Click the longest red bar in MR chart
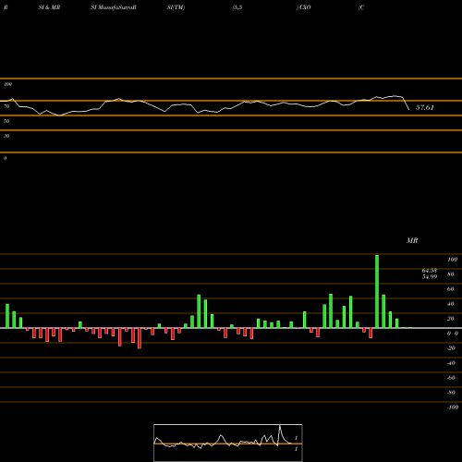Viewport: 462px width, 462px height. point(140,338)
